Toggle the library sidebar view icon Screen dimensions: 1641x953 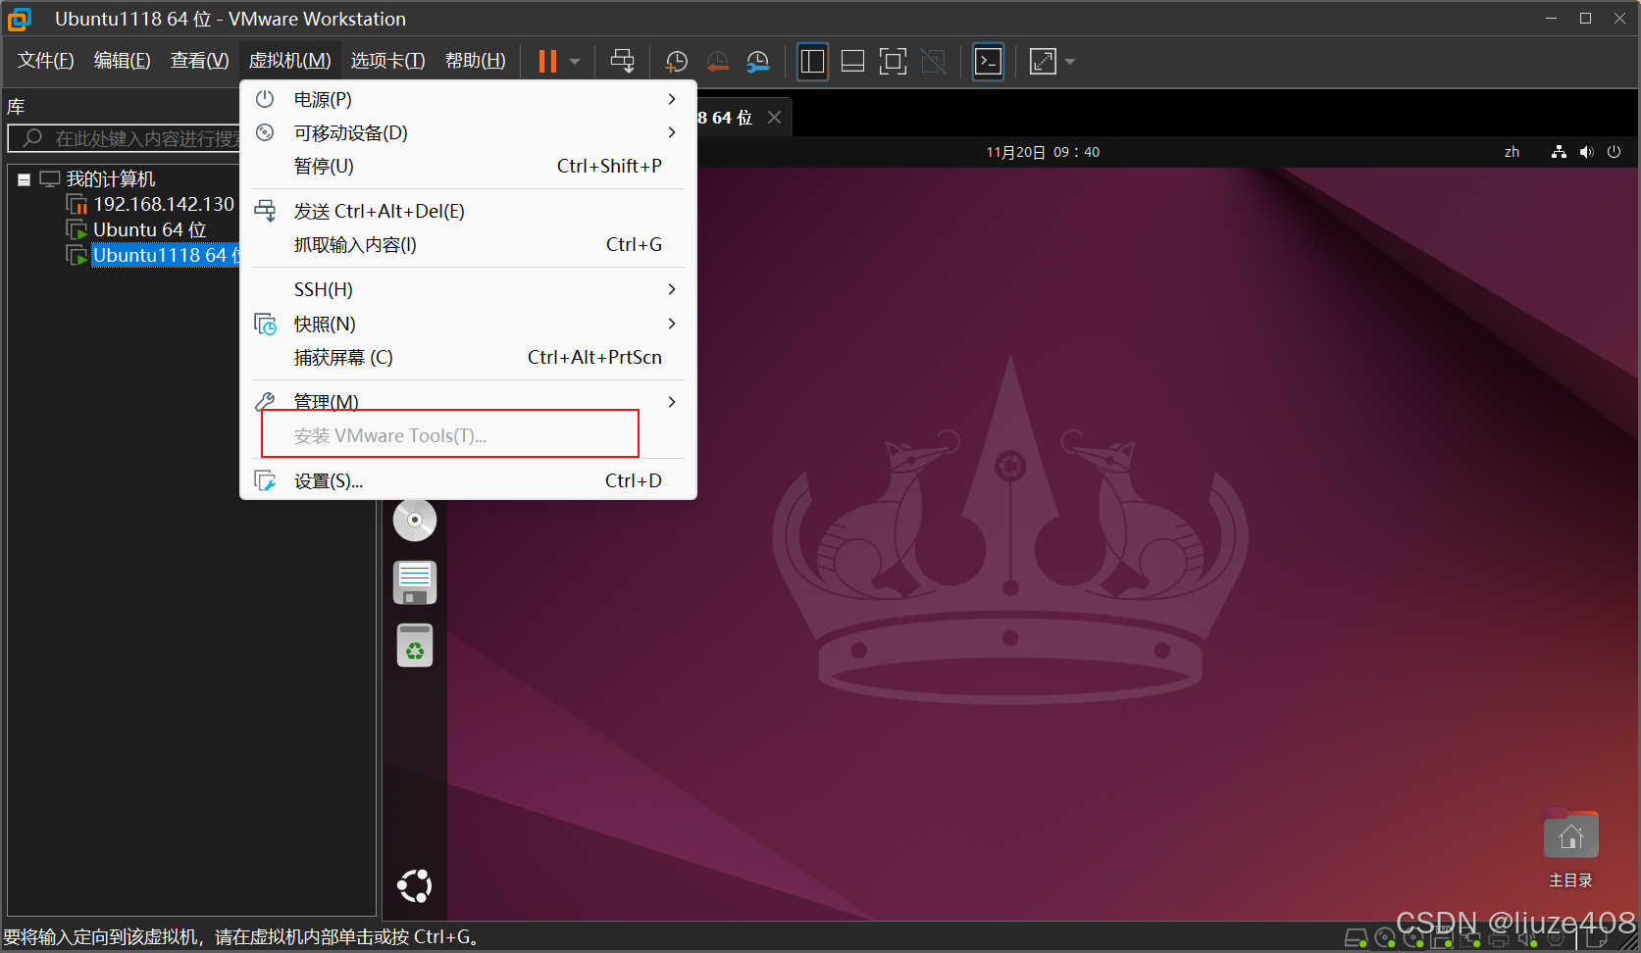click(x=812, y=61)
